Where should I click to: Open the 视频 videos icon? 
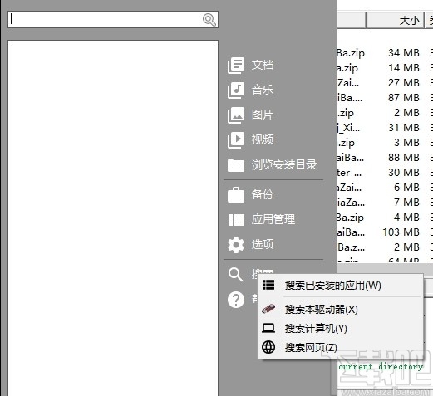click(236, 140)
